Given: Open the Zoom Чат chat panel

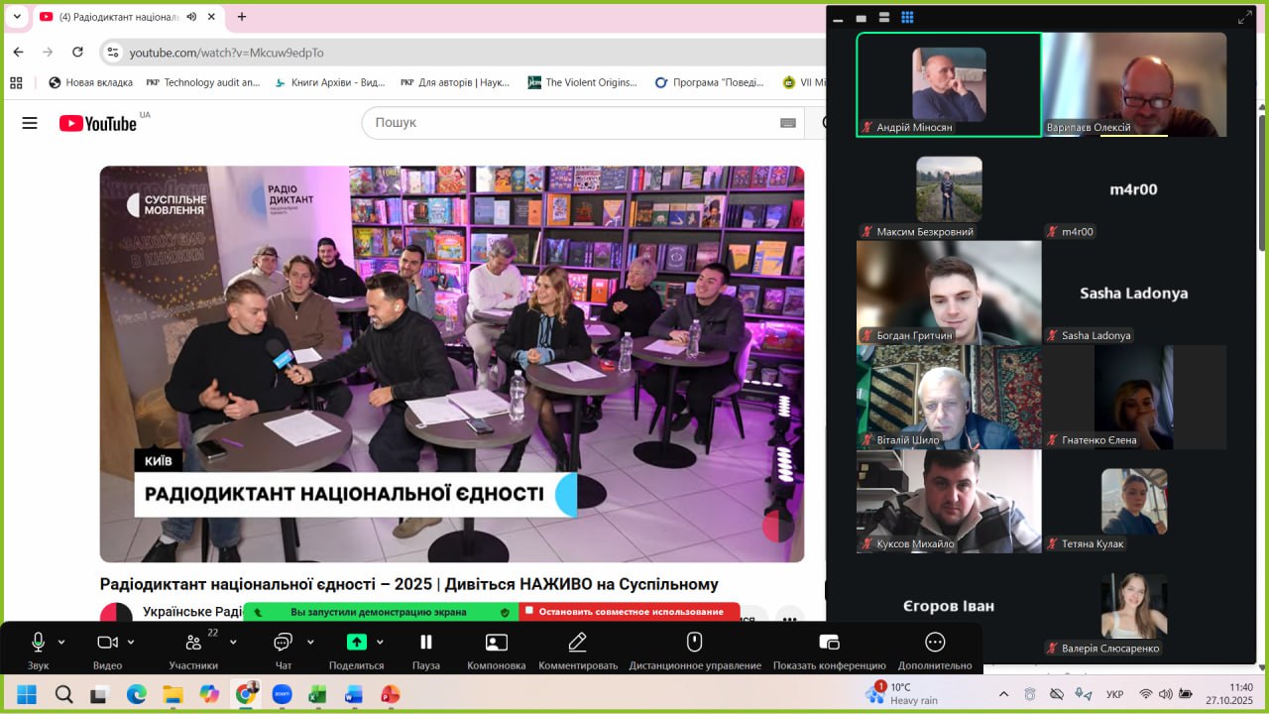Looking at the screenshot, I should [x=283, y=643].
